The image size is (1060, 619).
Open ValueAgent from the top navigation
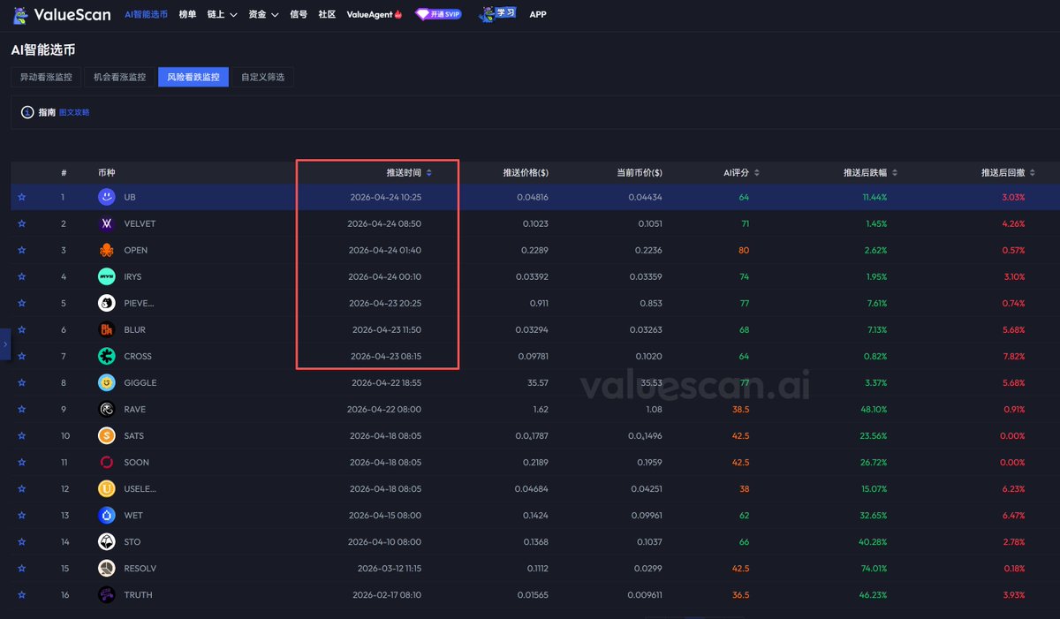click(x=375, y=14)
